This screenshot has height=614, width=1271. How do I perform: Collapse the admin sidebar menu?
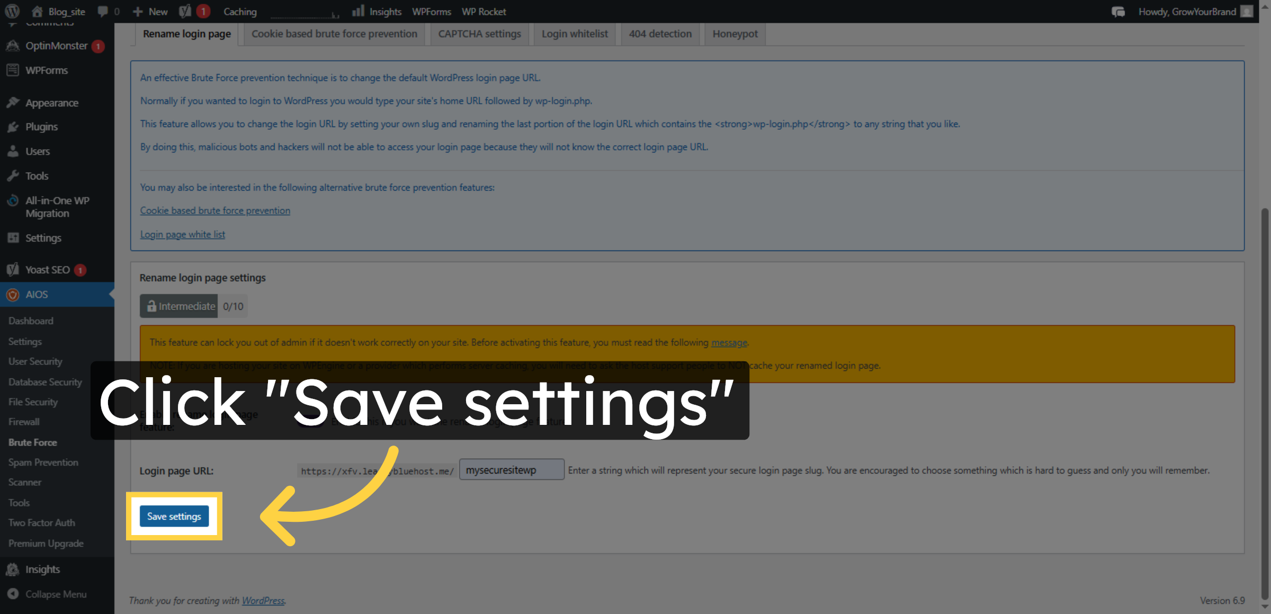point(56,594)
